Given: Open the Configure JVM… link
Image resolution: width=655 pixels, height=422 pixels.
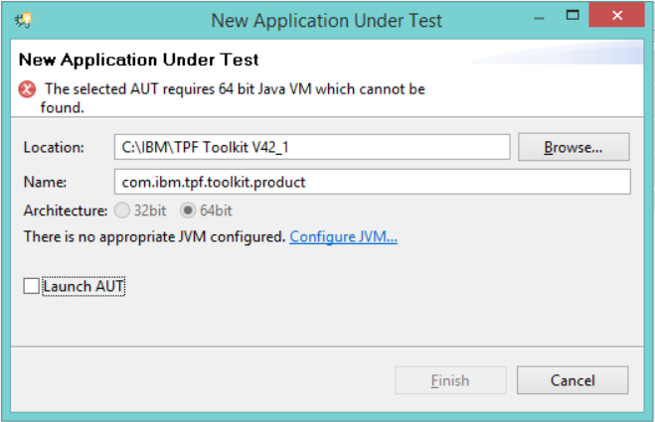Looking at the screenshot, I should point(343,236).
